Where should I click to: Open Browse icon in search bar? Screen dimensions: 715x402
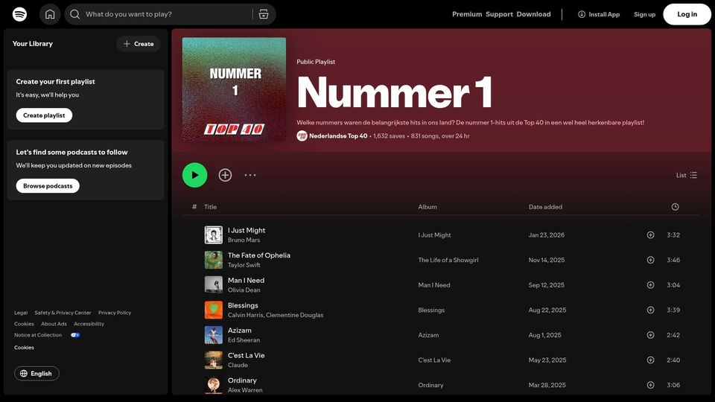pos(264,14)
